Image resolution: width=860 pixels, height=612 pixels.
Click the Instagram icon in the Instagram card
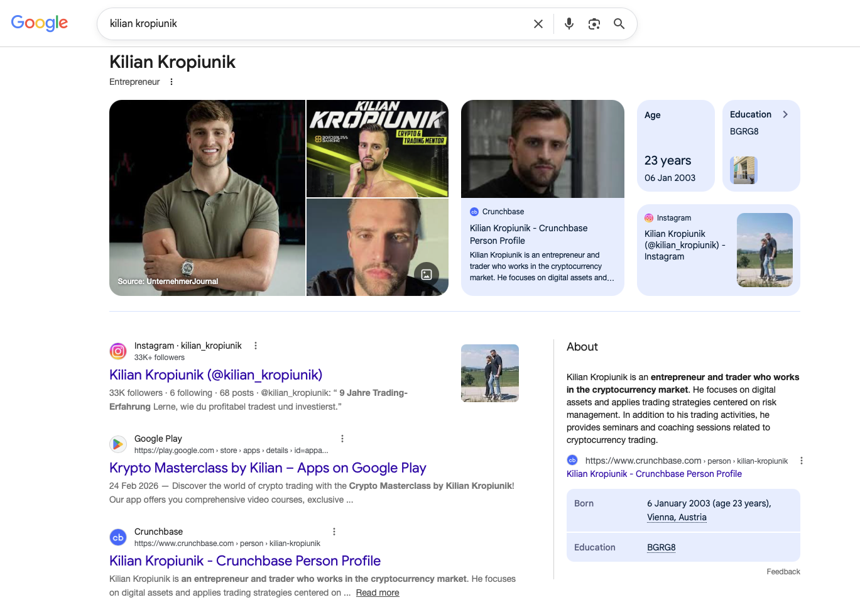tap(649, 218)
